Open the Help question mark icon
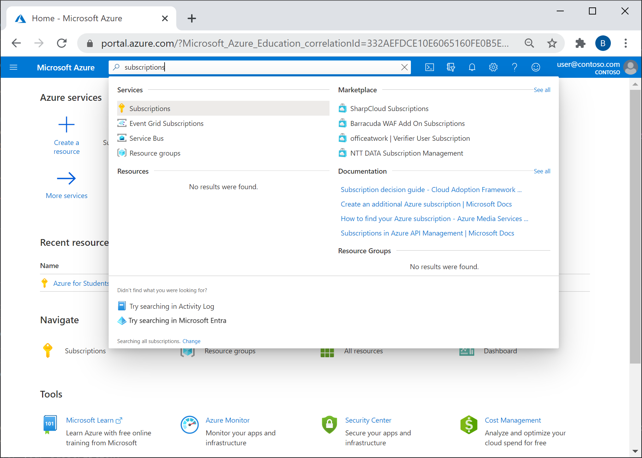 [514, 67]
